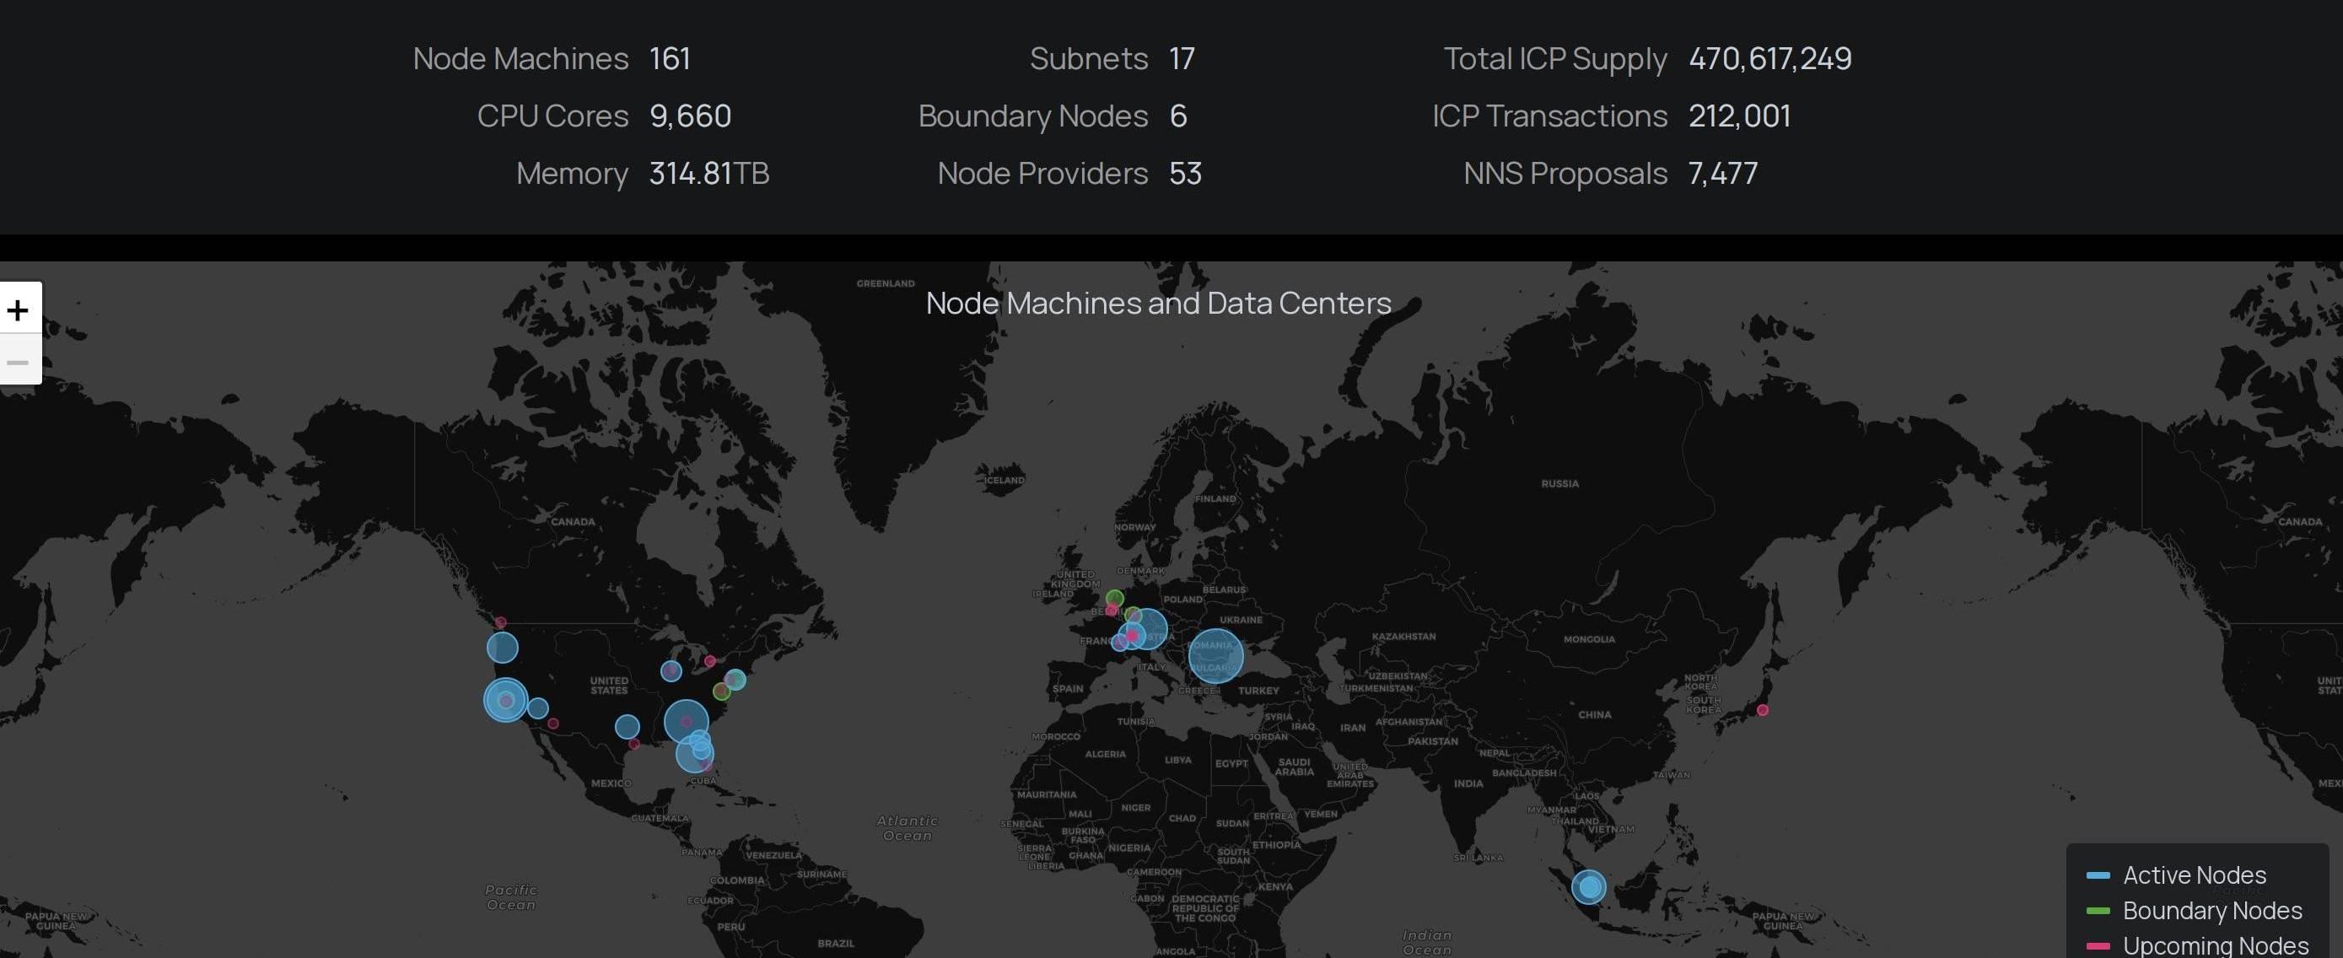Click the Atlantic Ocean map label
2343x958 pixels.
point(907,828)
